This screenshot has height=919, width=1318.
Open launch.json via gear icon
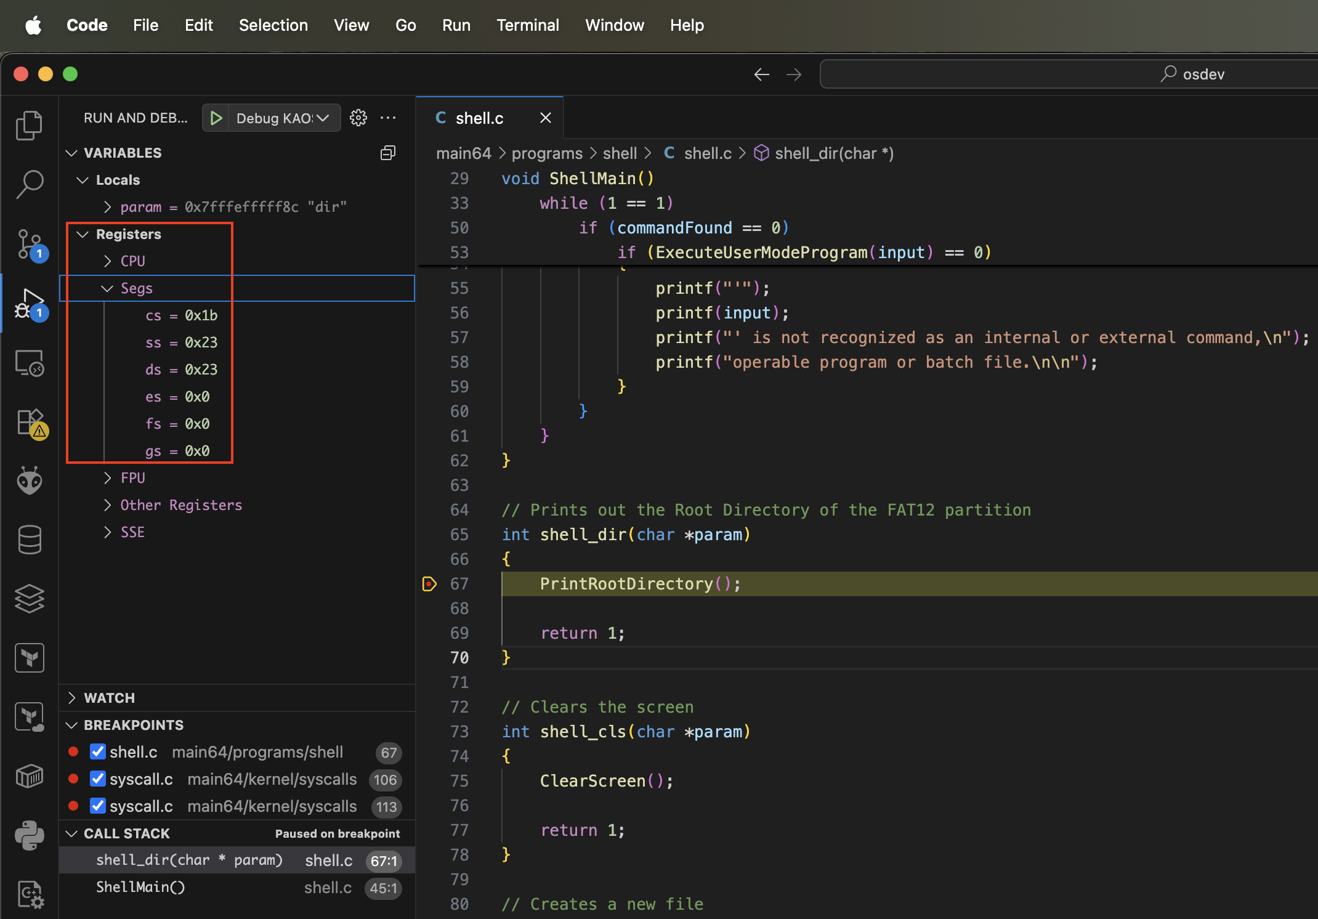[x=358, y=118]
